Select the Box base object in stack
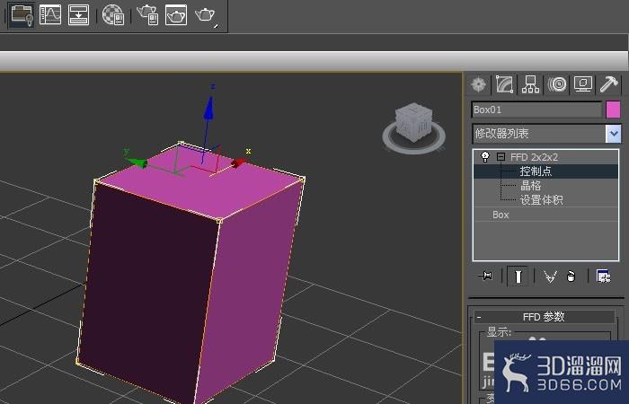The height and width of the screenshot is (404, 629). pos(501,215)
